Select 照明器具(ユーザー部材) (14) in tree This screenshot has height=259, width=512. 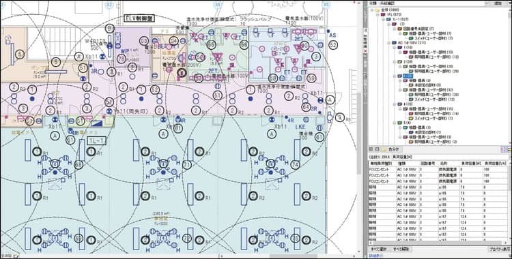click(x=437, y=114)
